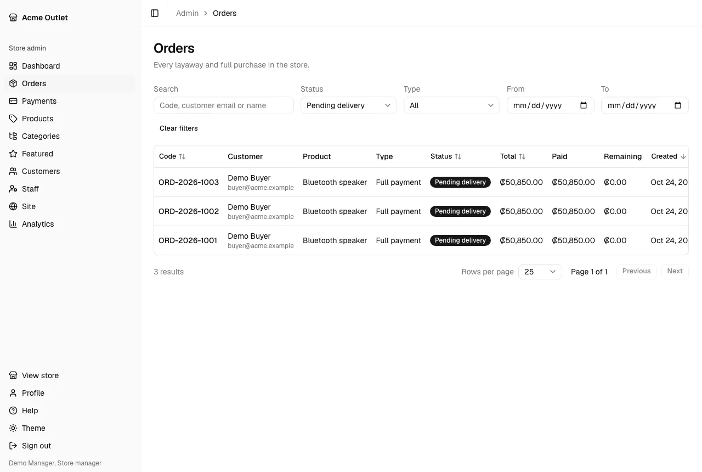Go to Next page of results

pyautogui.click(x=675, y=271)
